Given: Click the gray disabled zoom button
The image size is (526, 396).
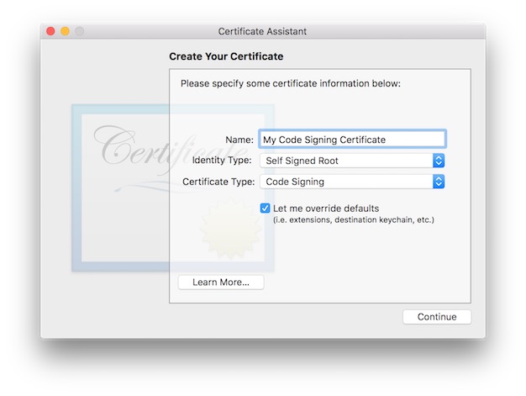Looking at the screenshot, I should tap(79, 31).
